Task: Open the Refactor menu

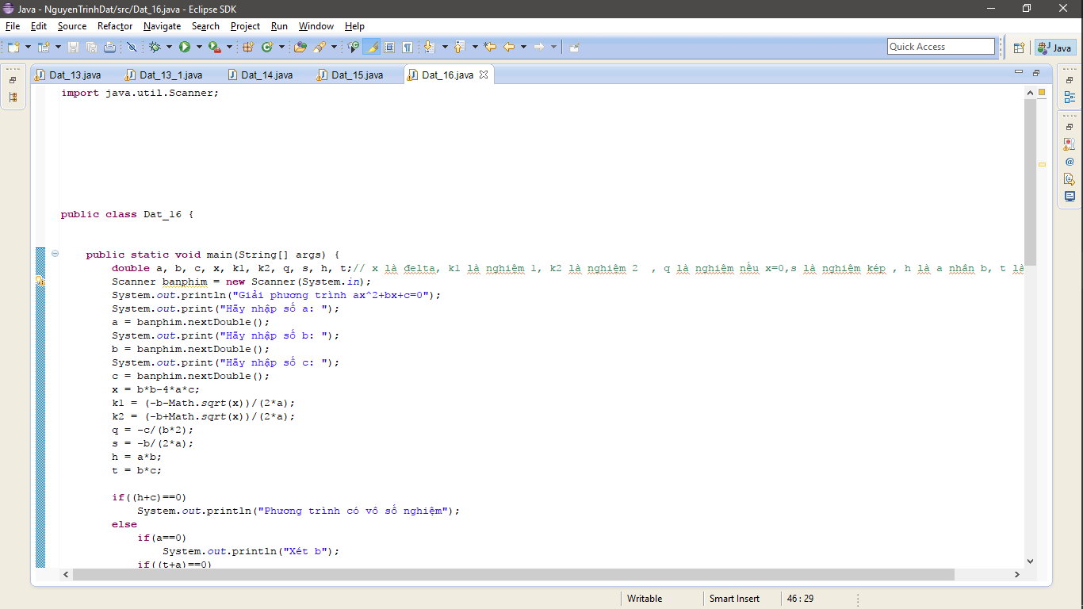Action: point(115,26)
